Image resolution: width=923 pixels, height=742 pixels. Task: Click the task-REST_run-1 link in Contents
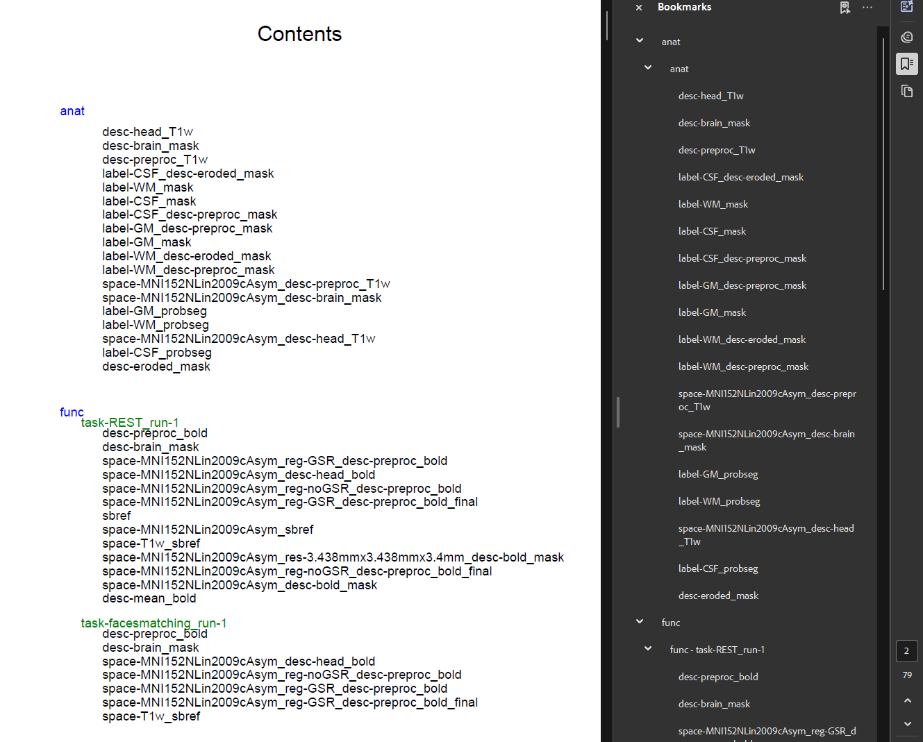pos(130,422)
